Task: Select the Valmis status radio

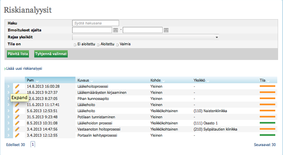Action: (x=117, y=45)
